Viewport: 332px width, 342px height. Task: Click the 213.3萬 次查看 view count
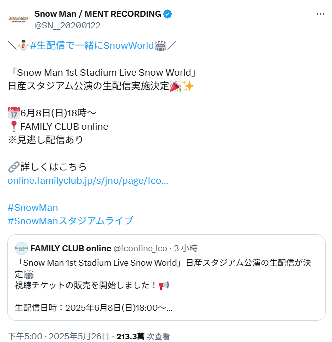tap(143, 336)
